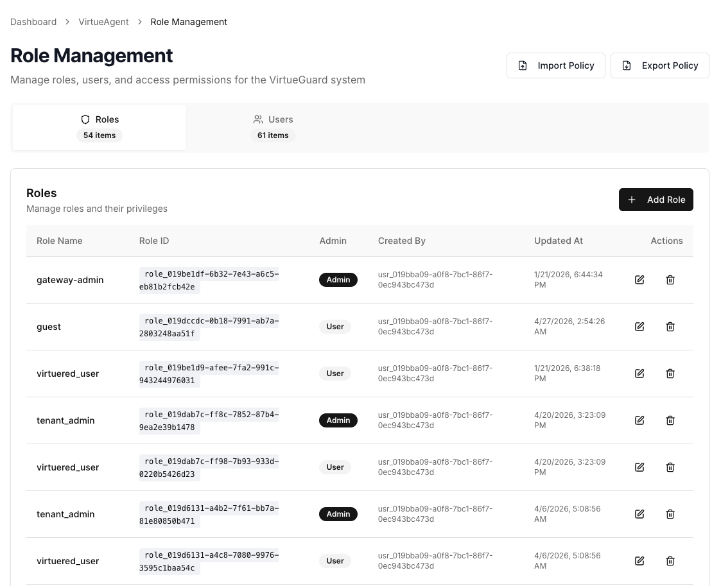The image size is (721, 586).
Task: Edit the gateway-admin role
Action: click(639, 280)
